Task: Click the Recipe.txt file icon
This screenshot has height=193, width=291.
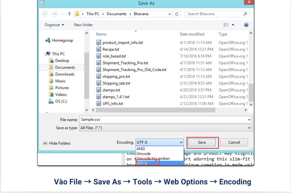Action: 99,49
